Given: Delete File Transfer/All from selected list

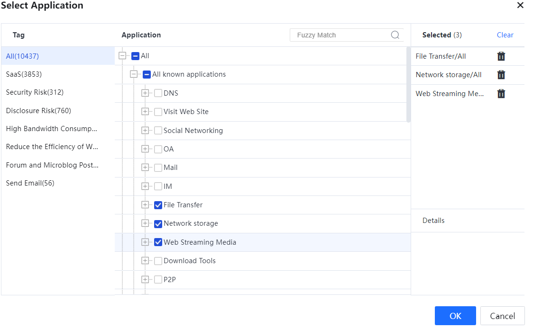Looking at the screenshot, I should [501, 56].
